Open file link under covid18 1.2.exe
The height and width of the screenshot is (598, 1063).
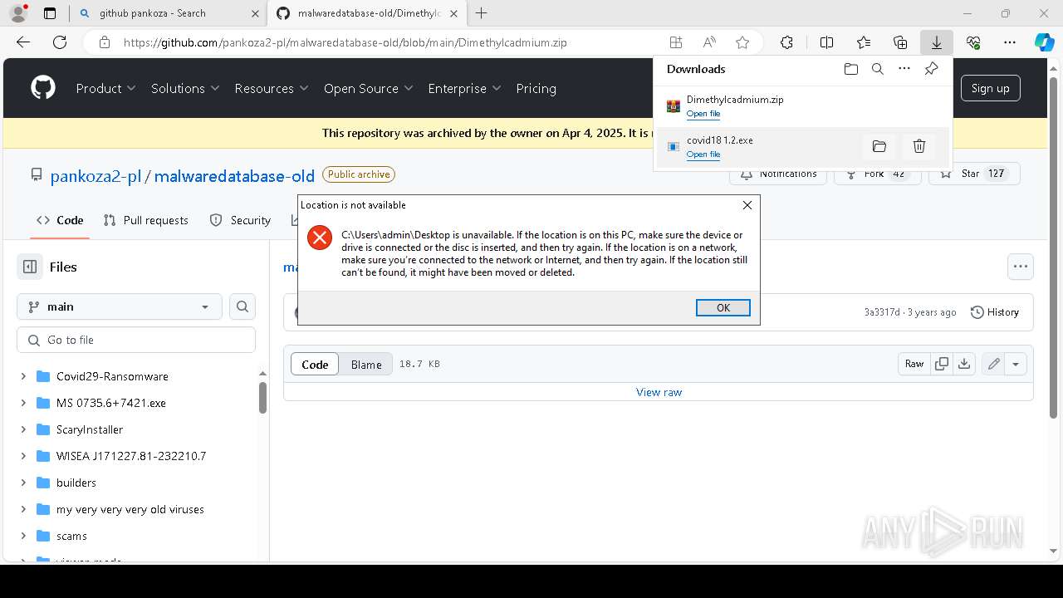click(x=703, y=154)
